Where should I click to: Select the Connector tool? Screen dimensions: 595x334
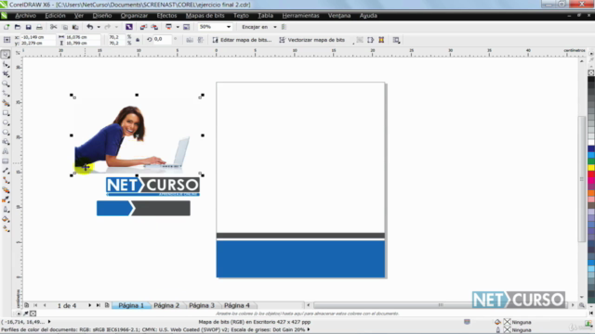[x=6, y=181]
